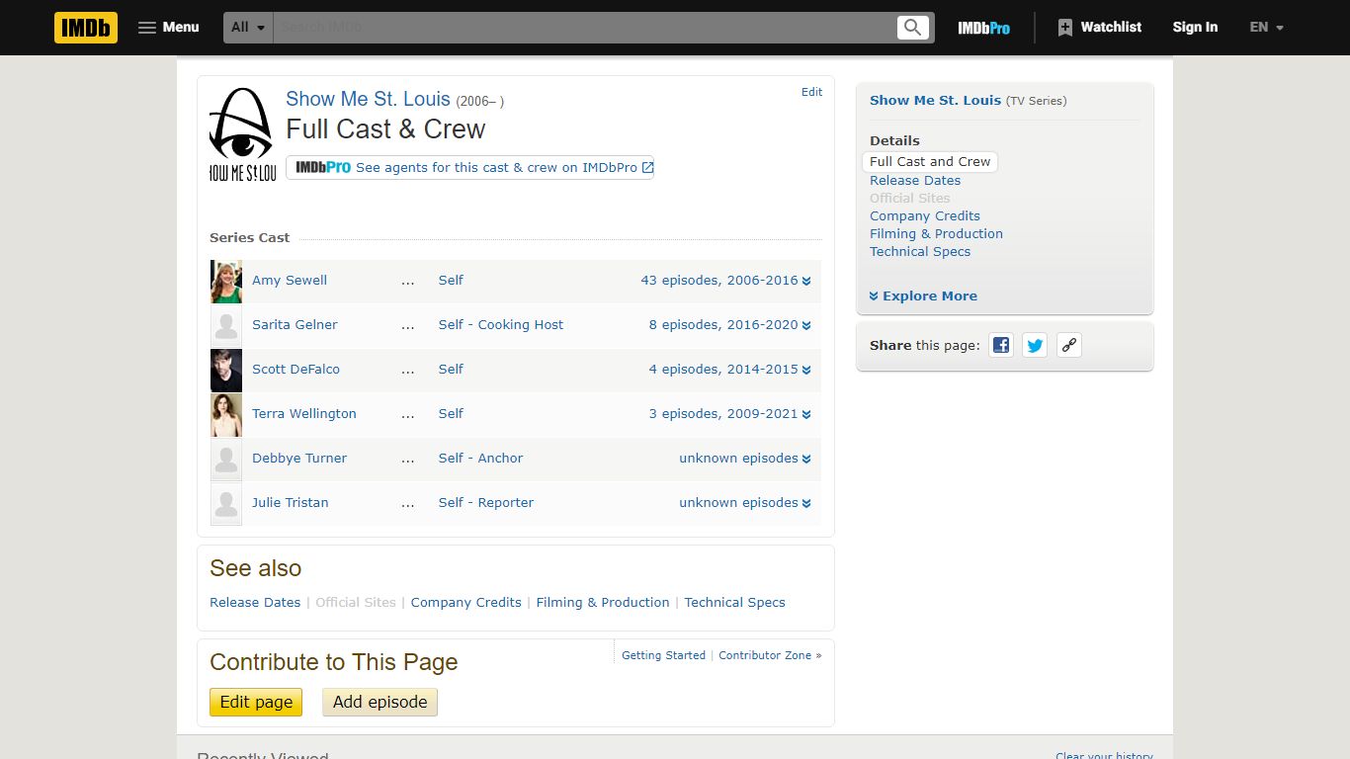Open Release Dates in See also
Viewport: 1350px width, 759px height.
coord(255,603)
